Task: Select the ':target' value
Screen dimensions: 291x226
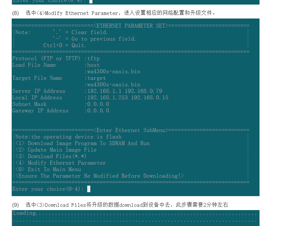Action: pos(95,78)
